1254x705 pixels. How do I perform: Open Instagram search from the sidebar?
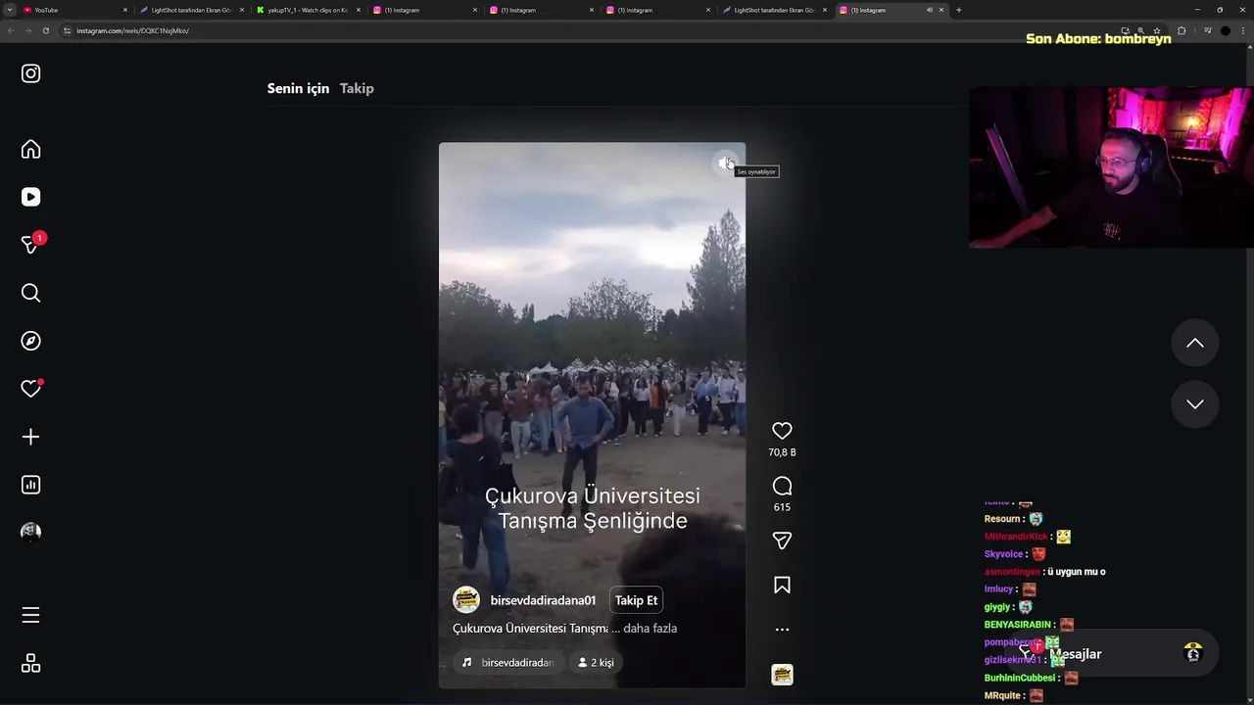(30, 293)
